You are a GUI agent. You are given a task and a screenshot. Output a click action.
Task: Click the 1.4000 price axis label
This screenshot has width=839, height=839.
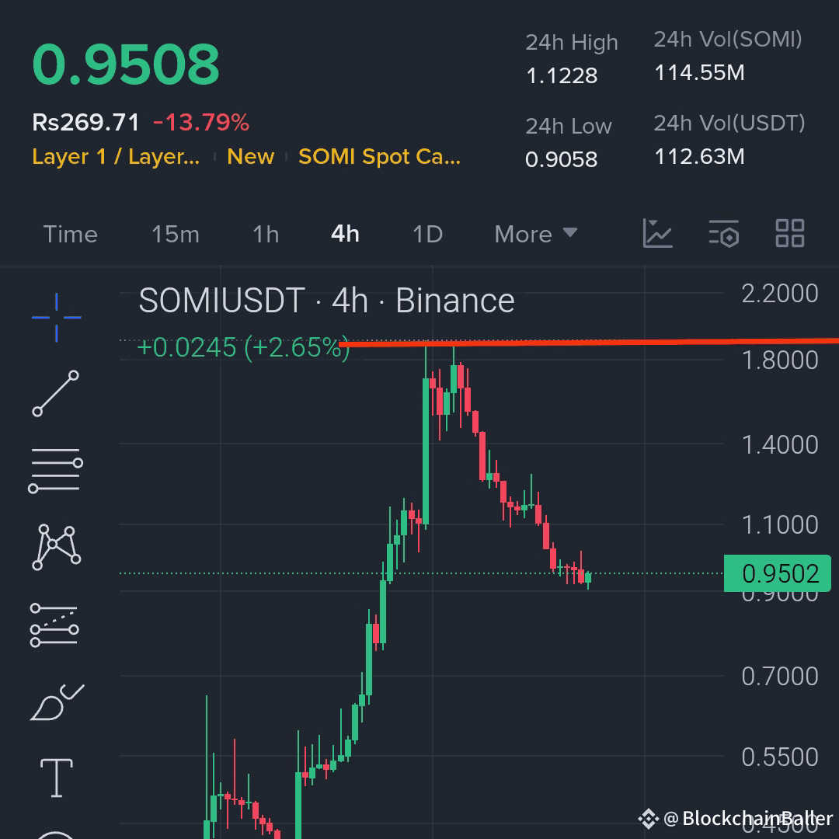(780, 445)
